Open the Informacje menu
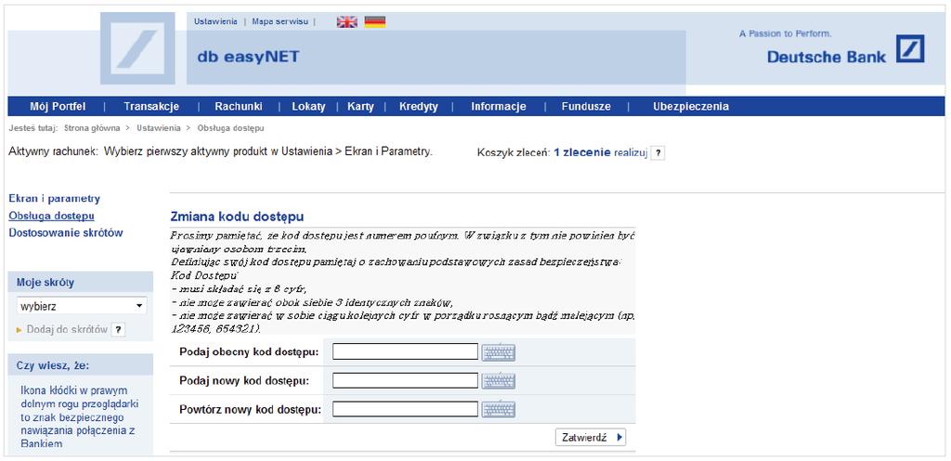This screenshot has height=461, width=951. (499, 107)
